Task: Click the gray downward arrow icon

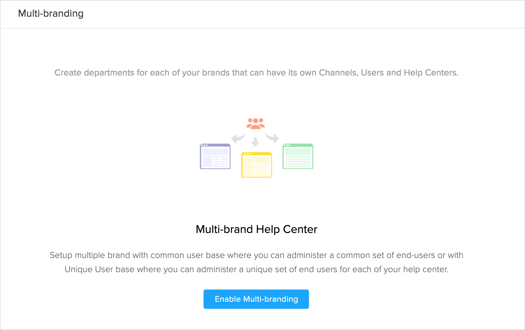Action: pos(255,142)
